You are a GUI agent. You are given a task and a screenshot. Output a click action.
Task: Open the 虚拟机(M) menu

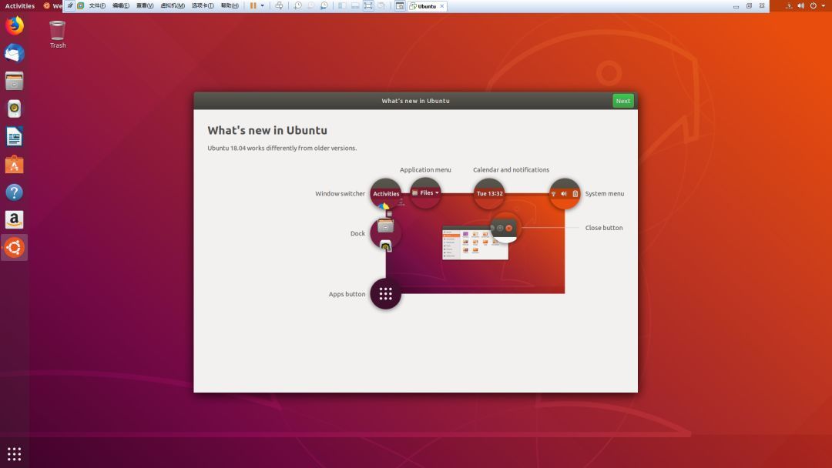(172, 5)
